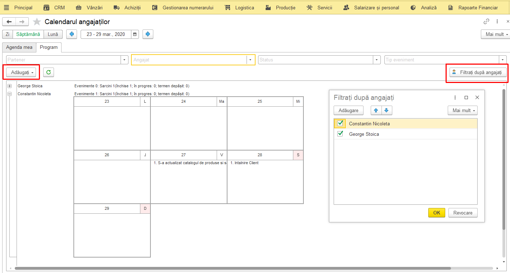Expand George Stoica row

[10, 86]
